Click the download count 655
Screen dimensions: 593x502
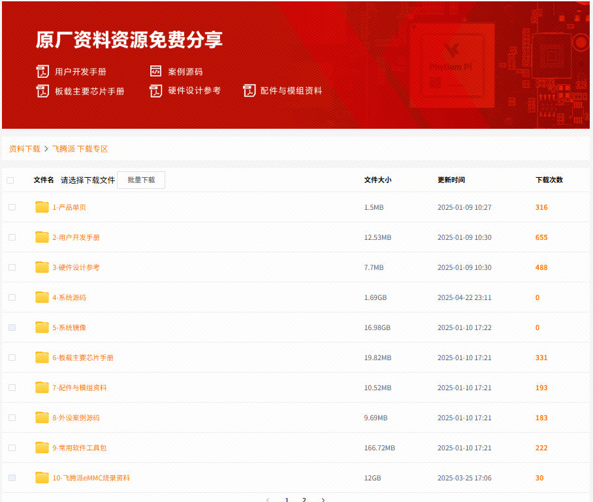coord(541,237)
